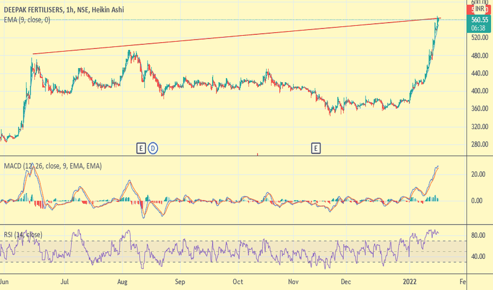This screenshot has width=493, height=290.
Task: Click the D dividend marker icon
Action: click(153, 148)
